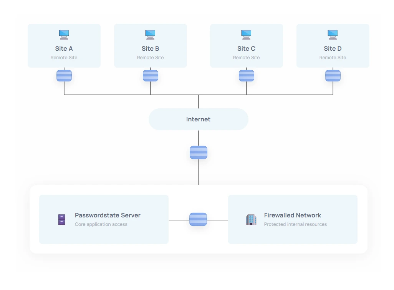This screenshot has width=394, height=290.
Task: Click the 'Site D' title text
Action: [x=333, y=48]
